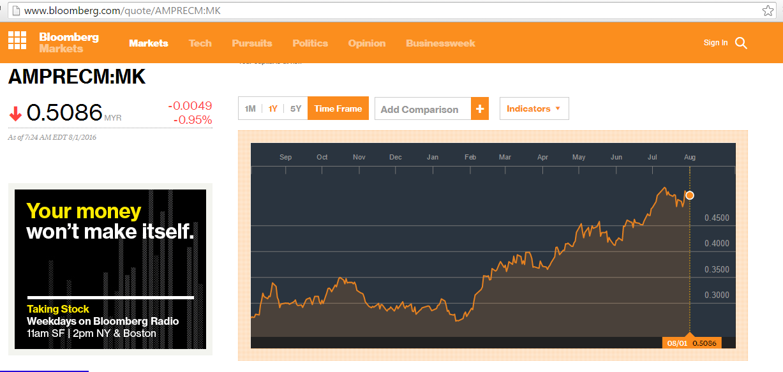Click the 0.5086 value tag below chart
The image size is (783, 372).
[705, 343]
